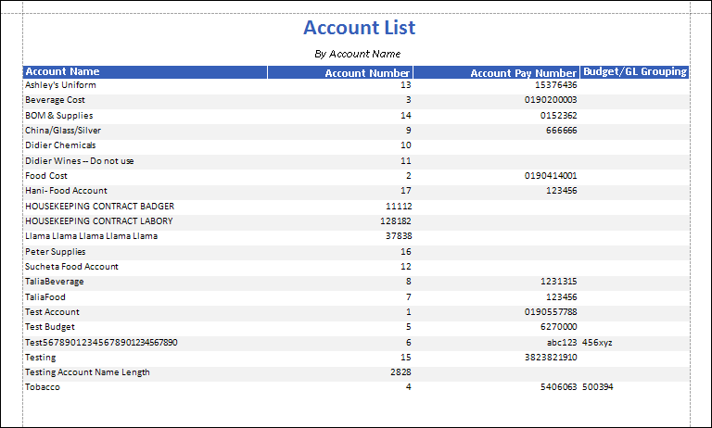This screenshot has height=428, width=712.
Task: Select the Ashley's Uniform account row
Action: click(x=60, y=85)
